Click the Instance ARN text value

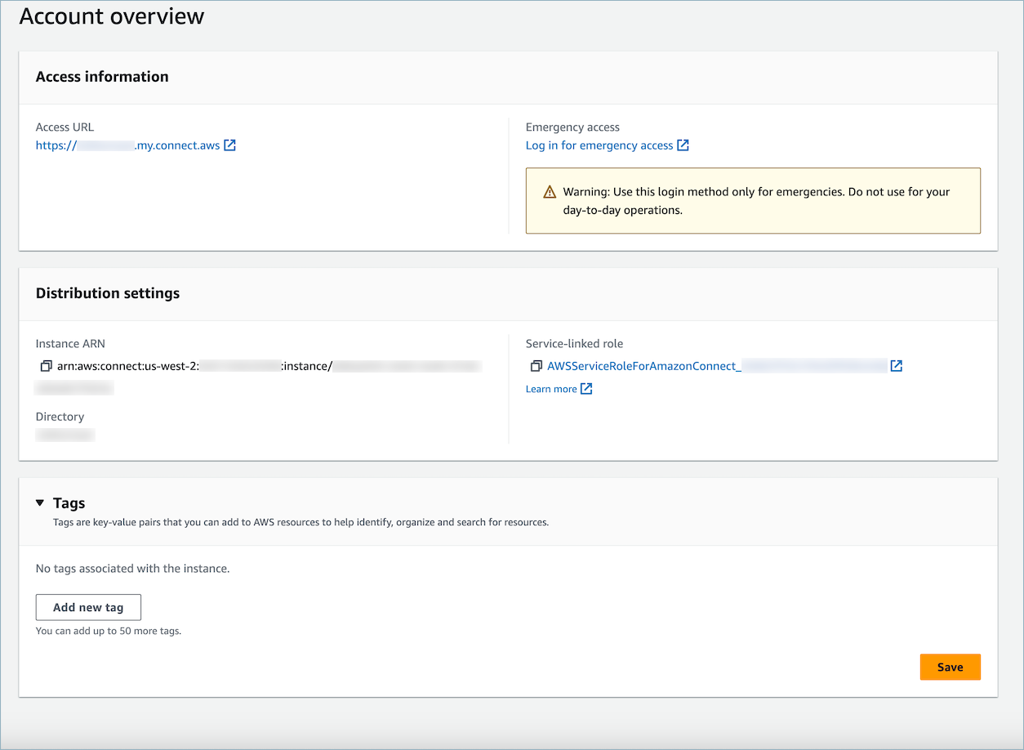pyautogui.click(x=261, y=366)
